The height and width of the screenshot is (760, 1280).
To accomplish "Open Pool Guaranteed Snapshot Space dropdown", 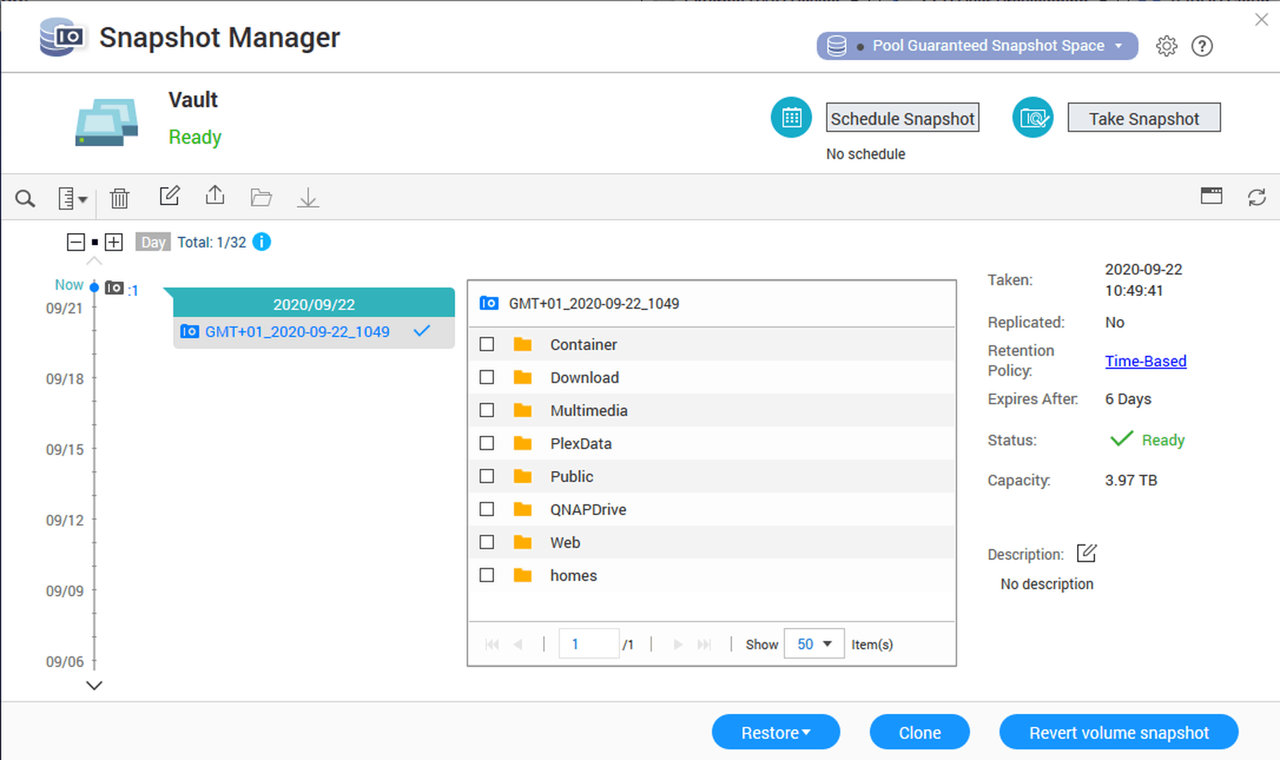I will [976, 46].
